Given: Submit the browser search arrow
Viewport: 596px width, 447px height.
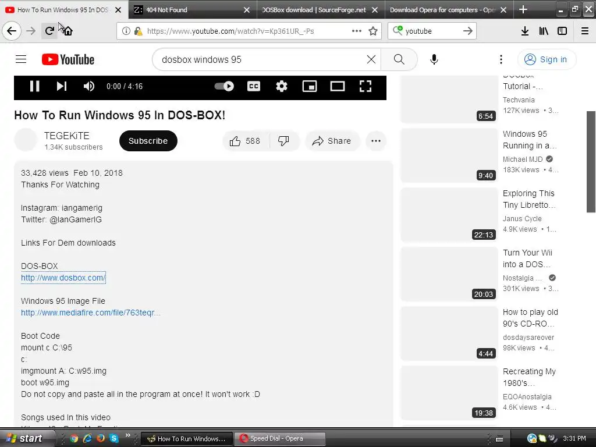Looking at the screenshot, I should (x=468, y=31).
